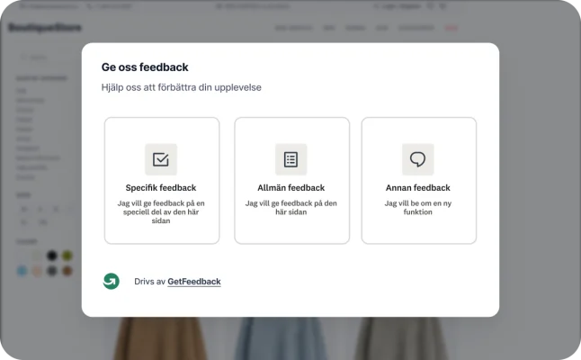Click the Annan feedback speech bubble icon
581x360 pixels.
point(417,159)
